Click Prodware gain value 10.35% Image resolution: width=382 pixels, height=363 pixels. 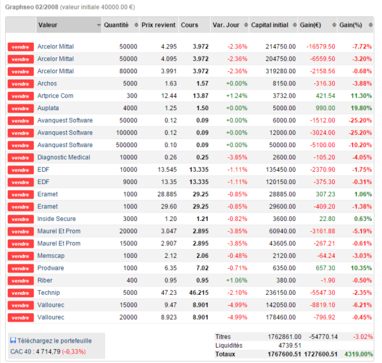(x=361, y=268)
